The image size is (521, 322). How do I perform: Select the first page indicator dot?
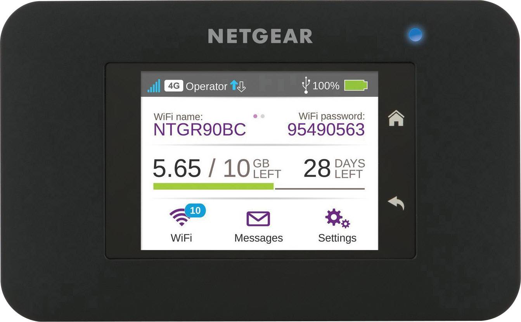[x=255, y=116]
